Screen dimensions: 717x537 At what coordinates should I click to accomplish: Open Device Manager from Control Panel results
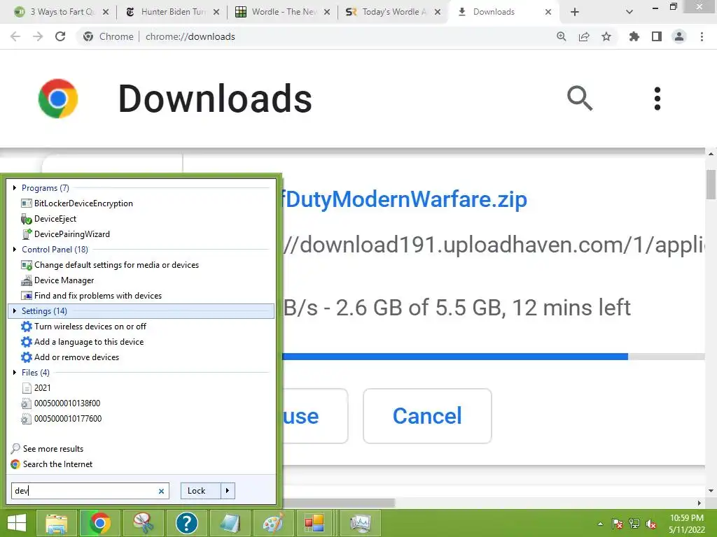[64, 280]
